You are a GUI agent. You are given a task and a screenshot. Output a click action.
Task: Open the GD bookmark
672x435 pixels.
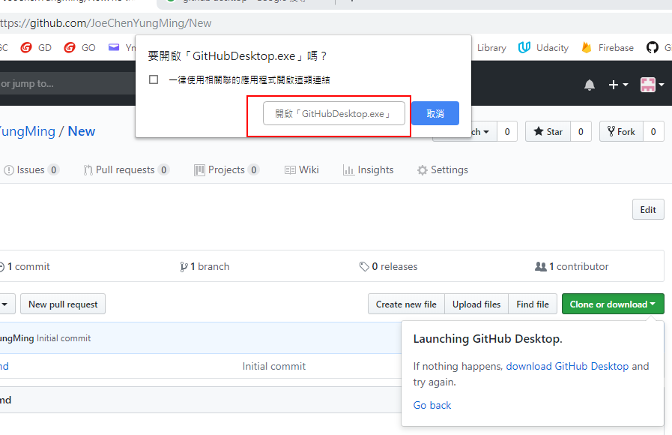[x=36, y=47]
